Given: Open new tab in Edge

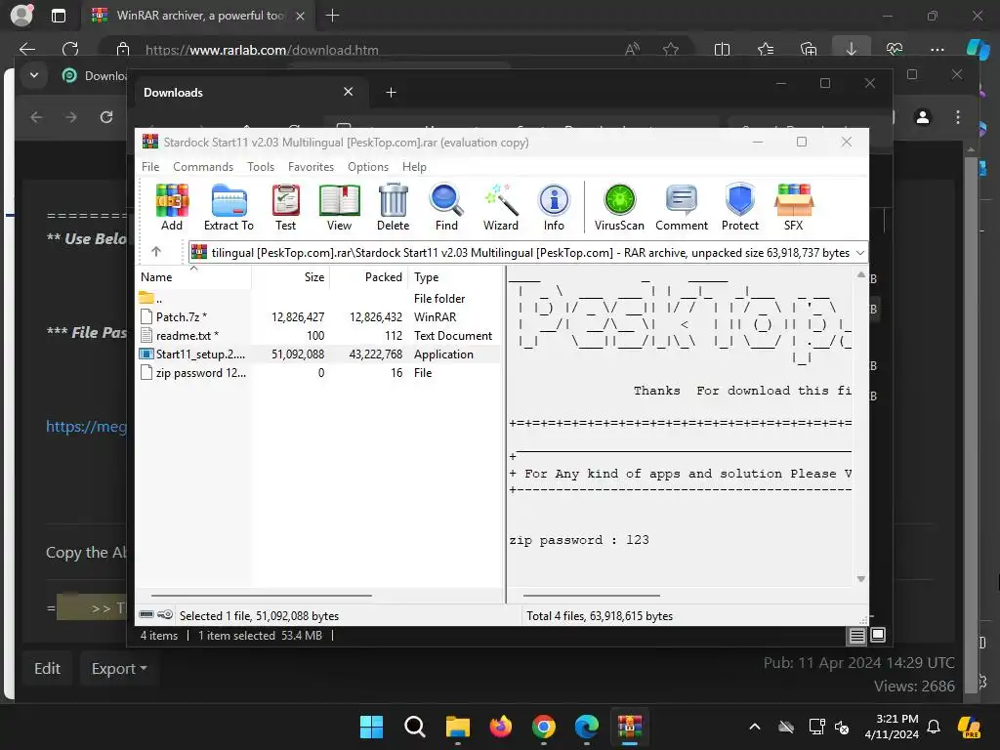Looking at the screenshot, I should (x=332, y=16).
